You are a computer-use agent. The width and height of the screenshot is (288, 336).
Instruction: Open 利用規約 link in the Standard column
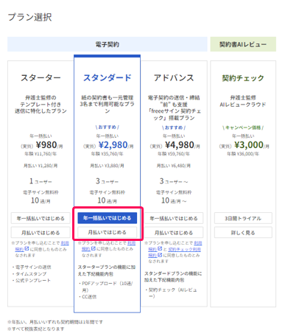pyautogui.click(x=131, y=243)
